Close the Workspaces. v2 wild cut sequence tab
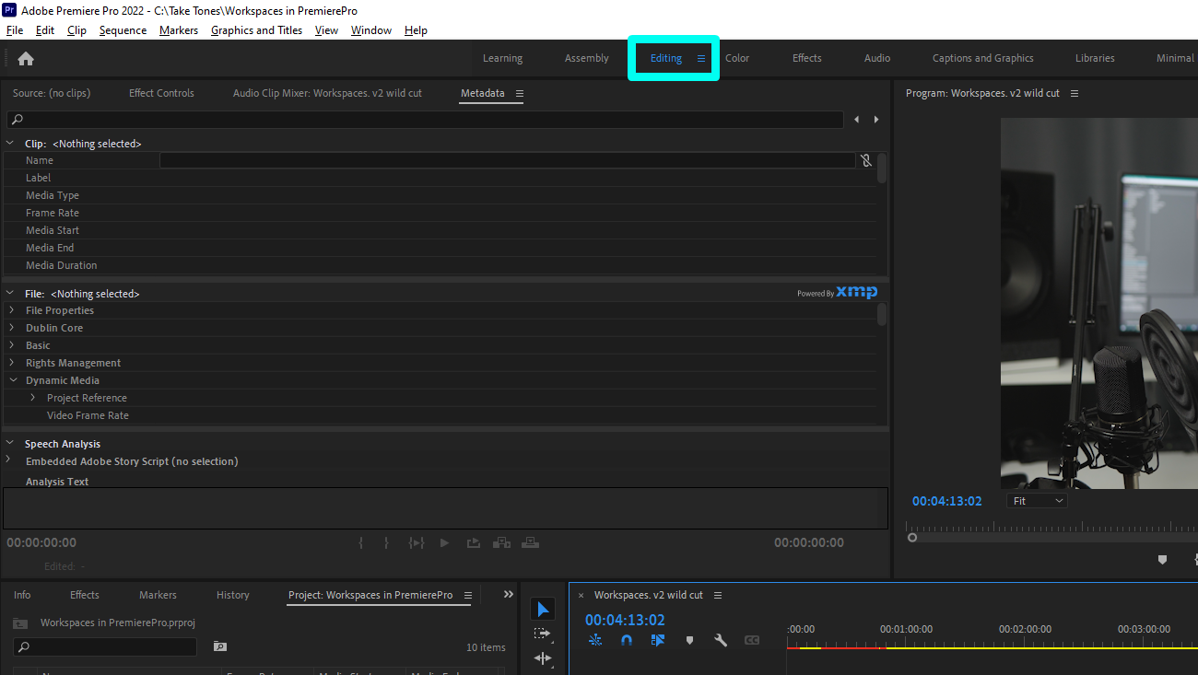Screen dimensions: 1198x675 (x=581, y=596)
